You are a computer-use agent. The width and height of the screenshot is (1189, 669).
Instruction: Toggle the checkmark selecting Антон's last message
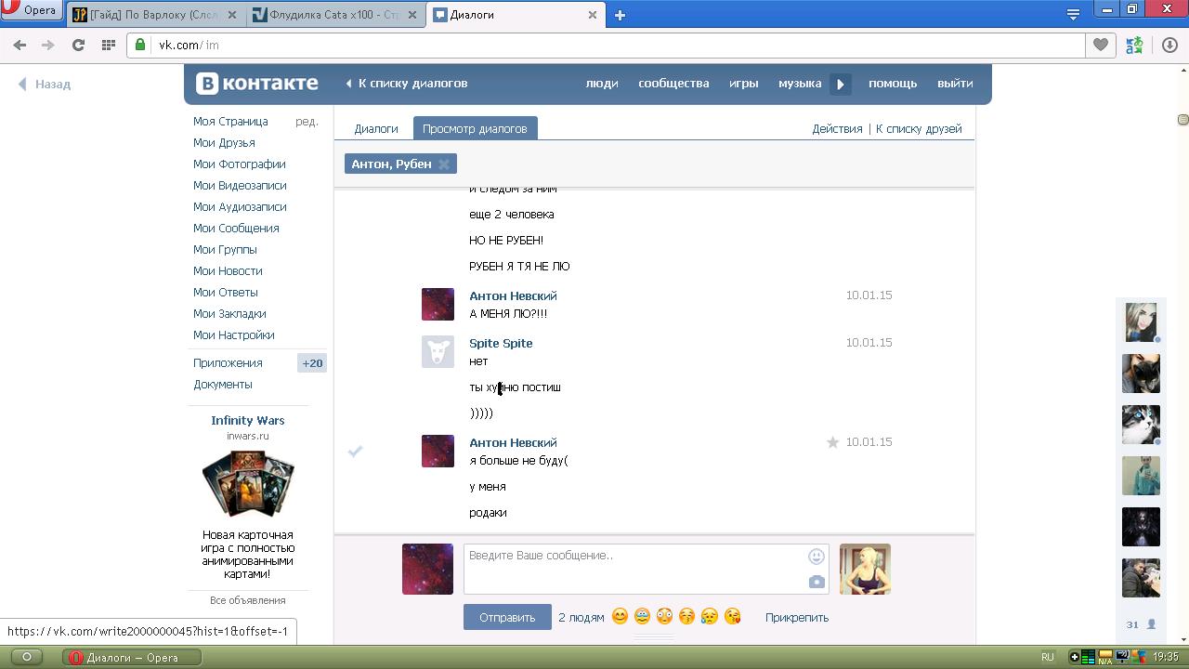point(355,451)
